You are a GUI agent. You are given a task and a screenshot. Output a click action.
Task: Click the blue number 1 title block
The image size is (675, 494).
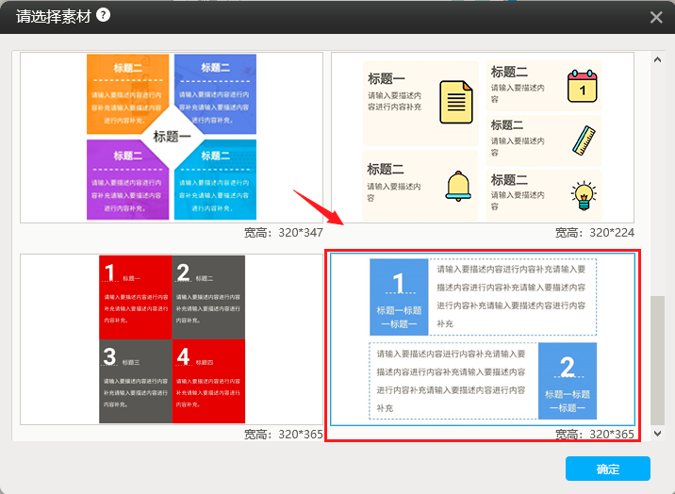coord(398,297)
